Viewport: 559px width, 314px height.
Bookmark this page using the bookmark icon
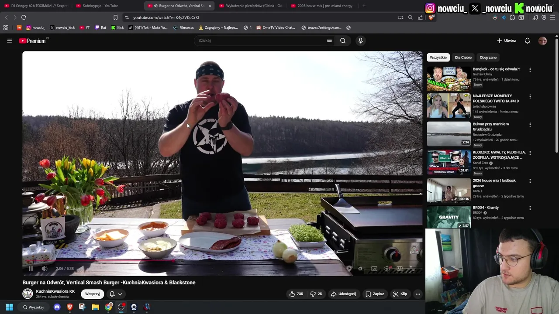coord(115,17)
